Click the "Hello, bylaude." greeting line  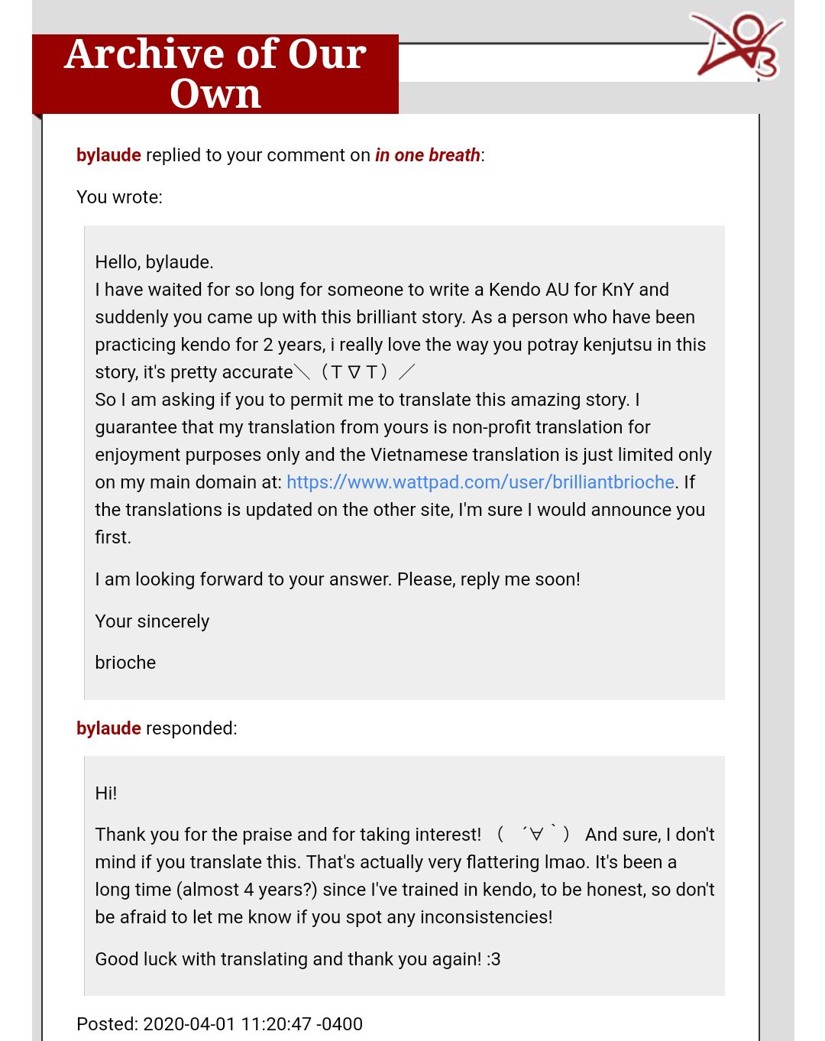[x=154, y=262]
